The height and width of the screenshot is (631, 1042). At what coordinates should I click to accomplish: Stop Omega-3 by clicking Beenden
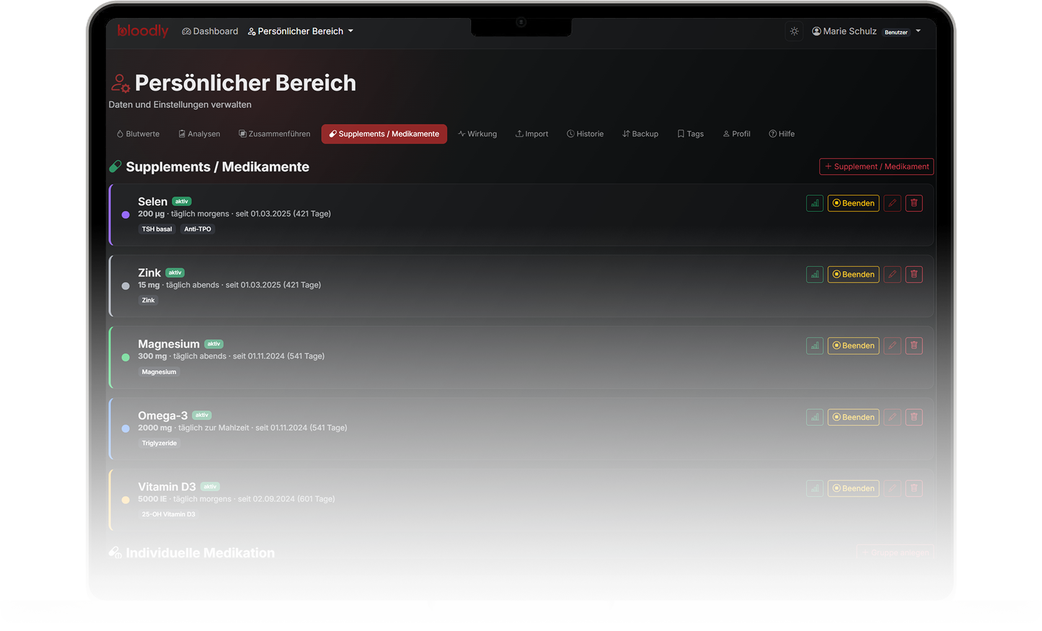click(x=853, y=417)
